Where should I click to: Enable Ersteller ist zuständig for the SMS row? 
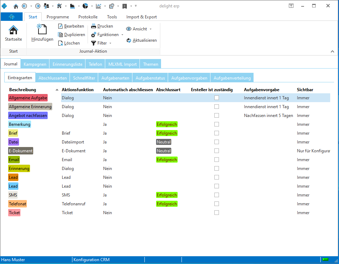click(216, 195)
